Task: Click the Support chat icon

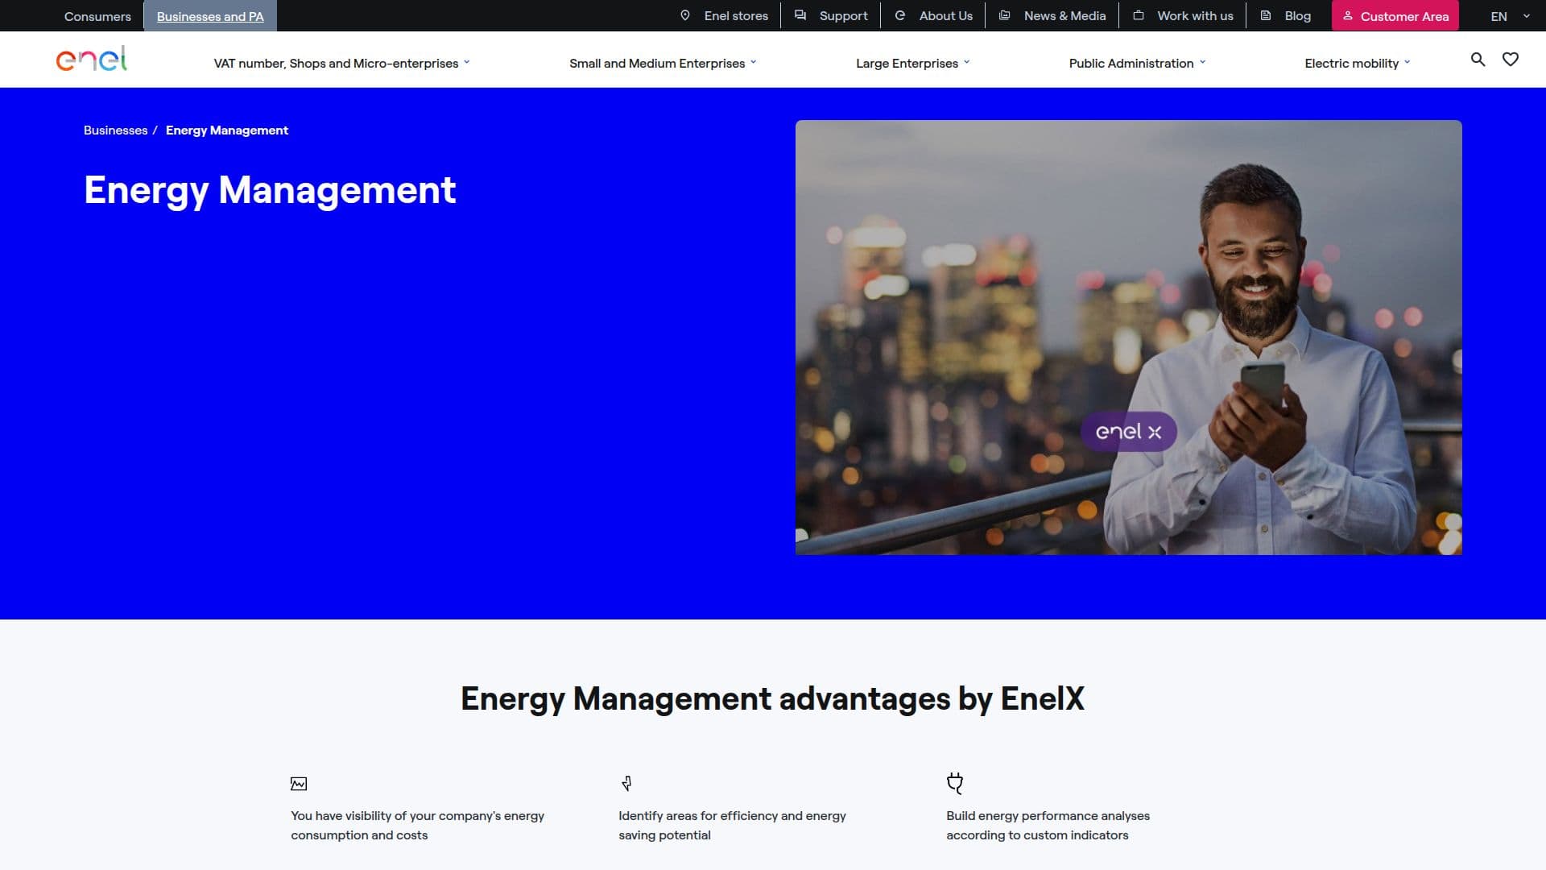Action: (800, 15)
